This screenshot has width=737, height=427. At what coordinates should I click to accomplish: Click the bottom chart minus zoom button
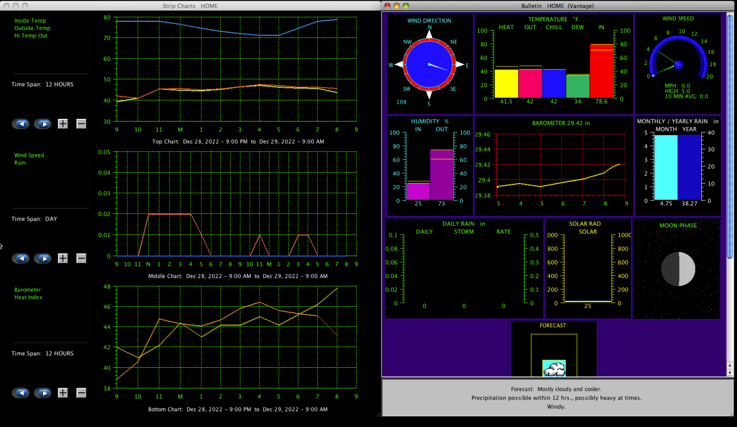(81, 393)
